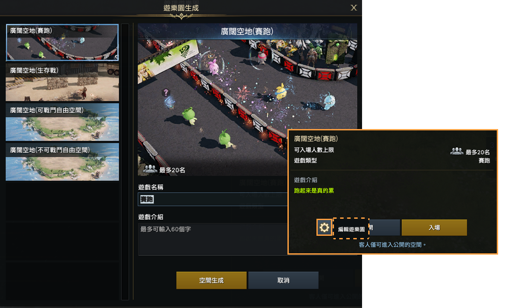Select the 廣闊空地(生存戰) map thumbnail
The image size is (506, 308).
pos(62,82)
